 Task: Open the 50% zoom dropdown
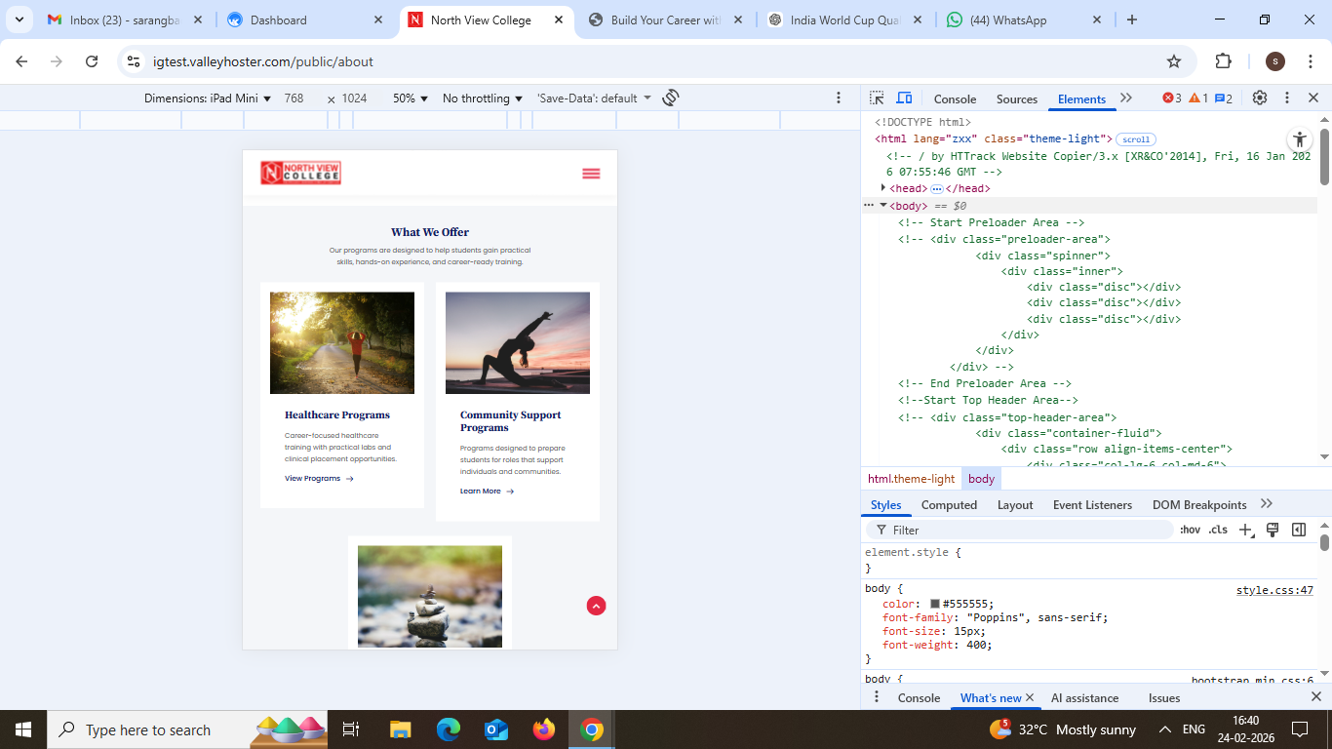point(411,99)
